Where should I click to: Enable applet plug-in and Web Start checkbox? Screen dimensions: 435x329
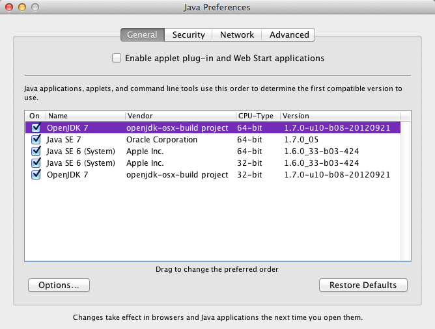tap(117, 58)
